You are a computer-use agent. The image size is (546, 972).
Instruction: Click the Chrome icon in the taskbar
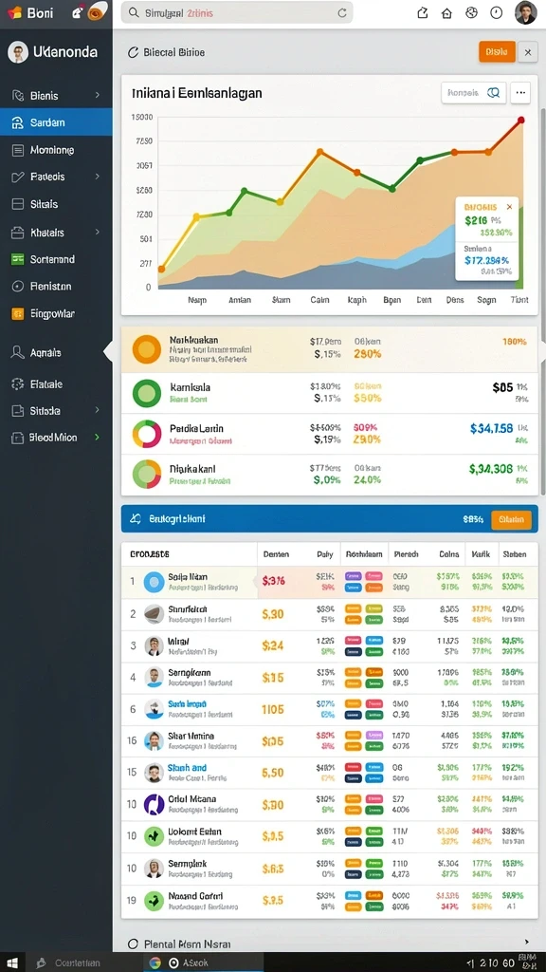click(x=155, y=963)
